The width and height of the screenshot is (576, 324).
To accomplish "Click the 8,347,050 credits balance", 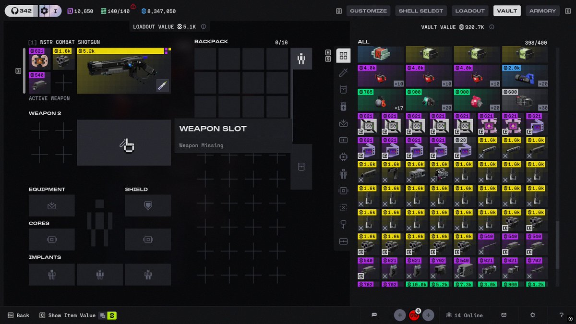I will tap(158, 11).
